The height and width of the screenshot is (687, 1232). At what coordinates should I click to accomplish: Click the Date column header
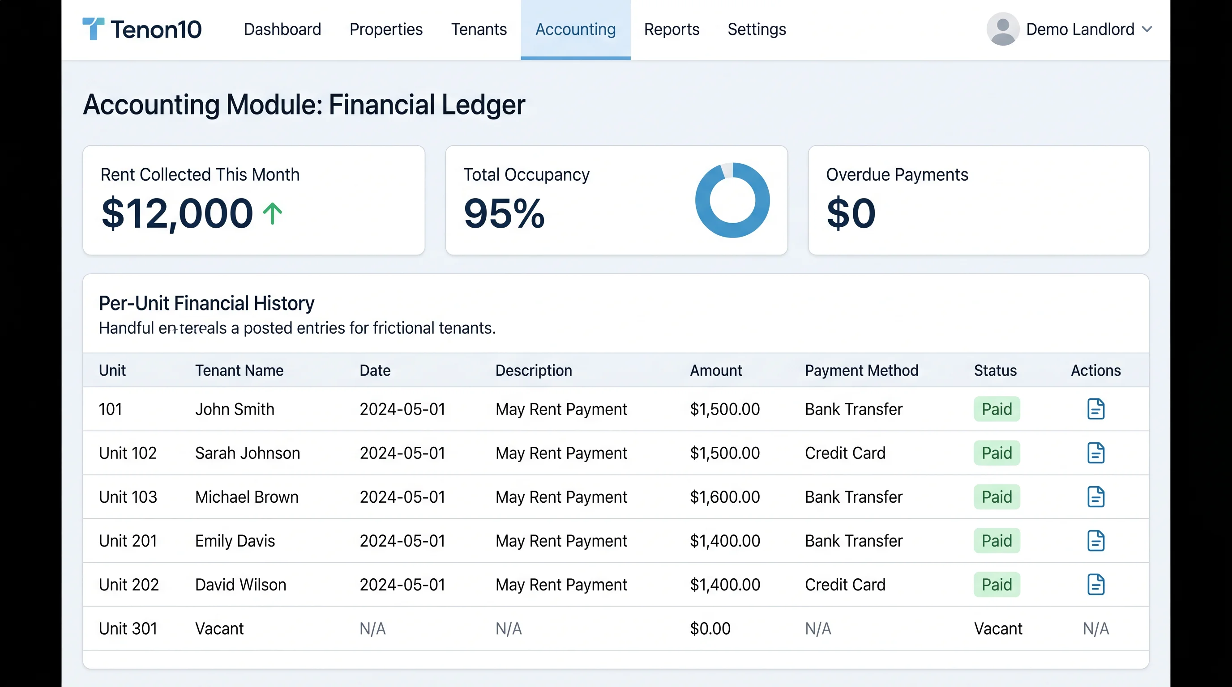coord(375,370)
